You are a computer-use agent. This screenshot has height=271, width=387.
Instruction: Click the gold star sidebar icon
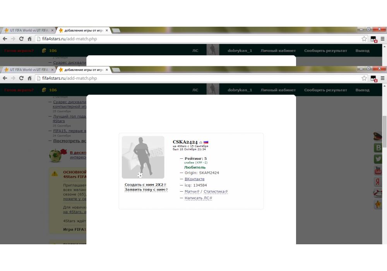pos(378,204)
